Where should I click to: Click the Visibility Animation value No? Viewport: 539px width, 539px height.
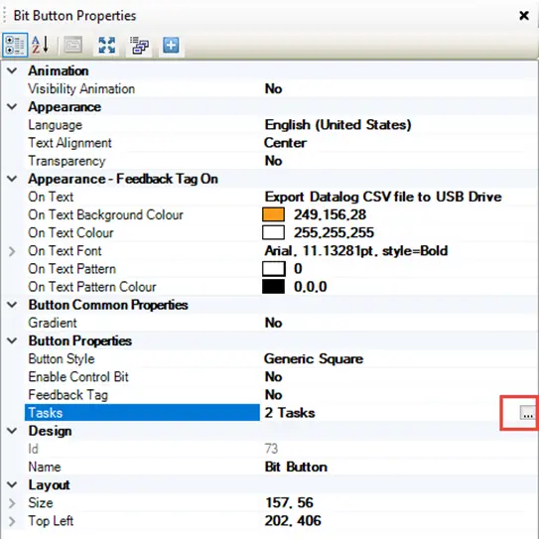[x=274, y=89]
